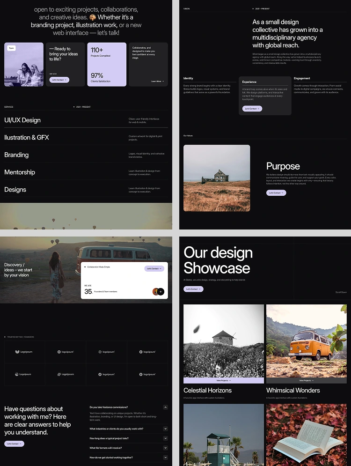Click the '35' team members number
The image size is (351, 466).
(88, 292)
